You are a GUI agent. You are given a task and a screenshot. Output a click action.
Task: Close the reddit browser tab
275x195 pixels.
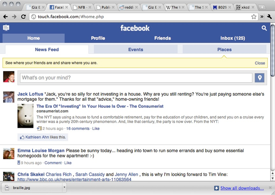coord(136,7)
